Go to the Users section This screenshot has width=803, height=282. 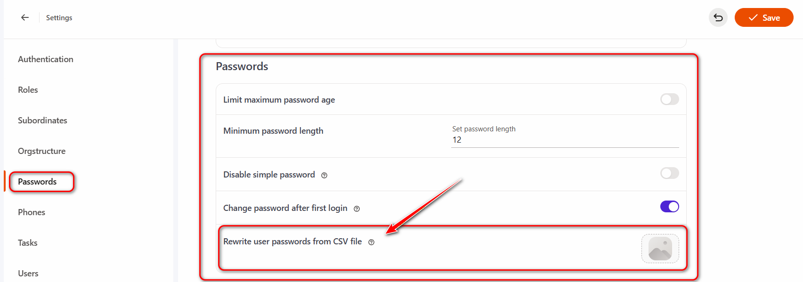28,274
